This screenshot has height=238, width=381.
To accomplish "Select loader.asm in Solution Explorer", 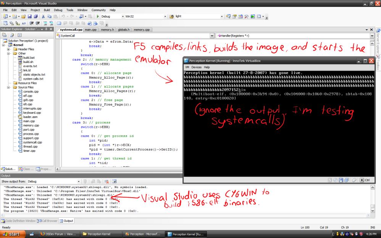I will click(x=31, y=117).
